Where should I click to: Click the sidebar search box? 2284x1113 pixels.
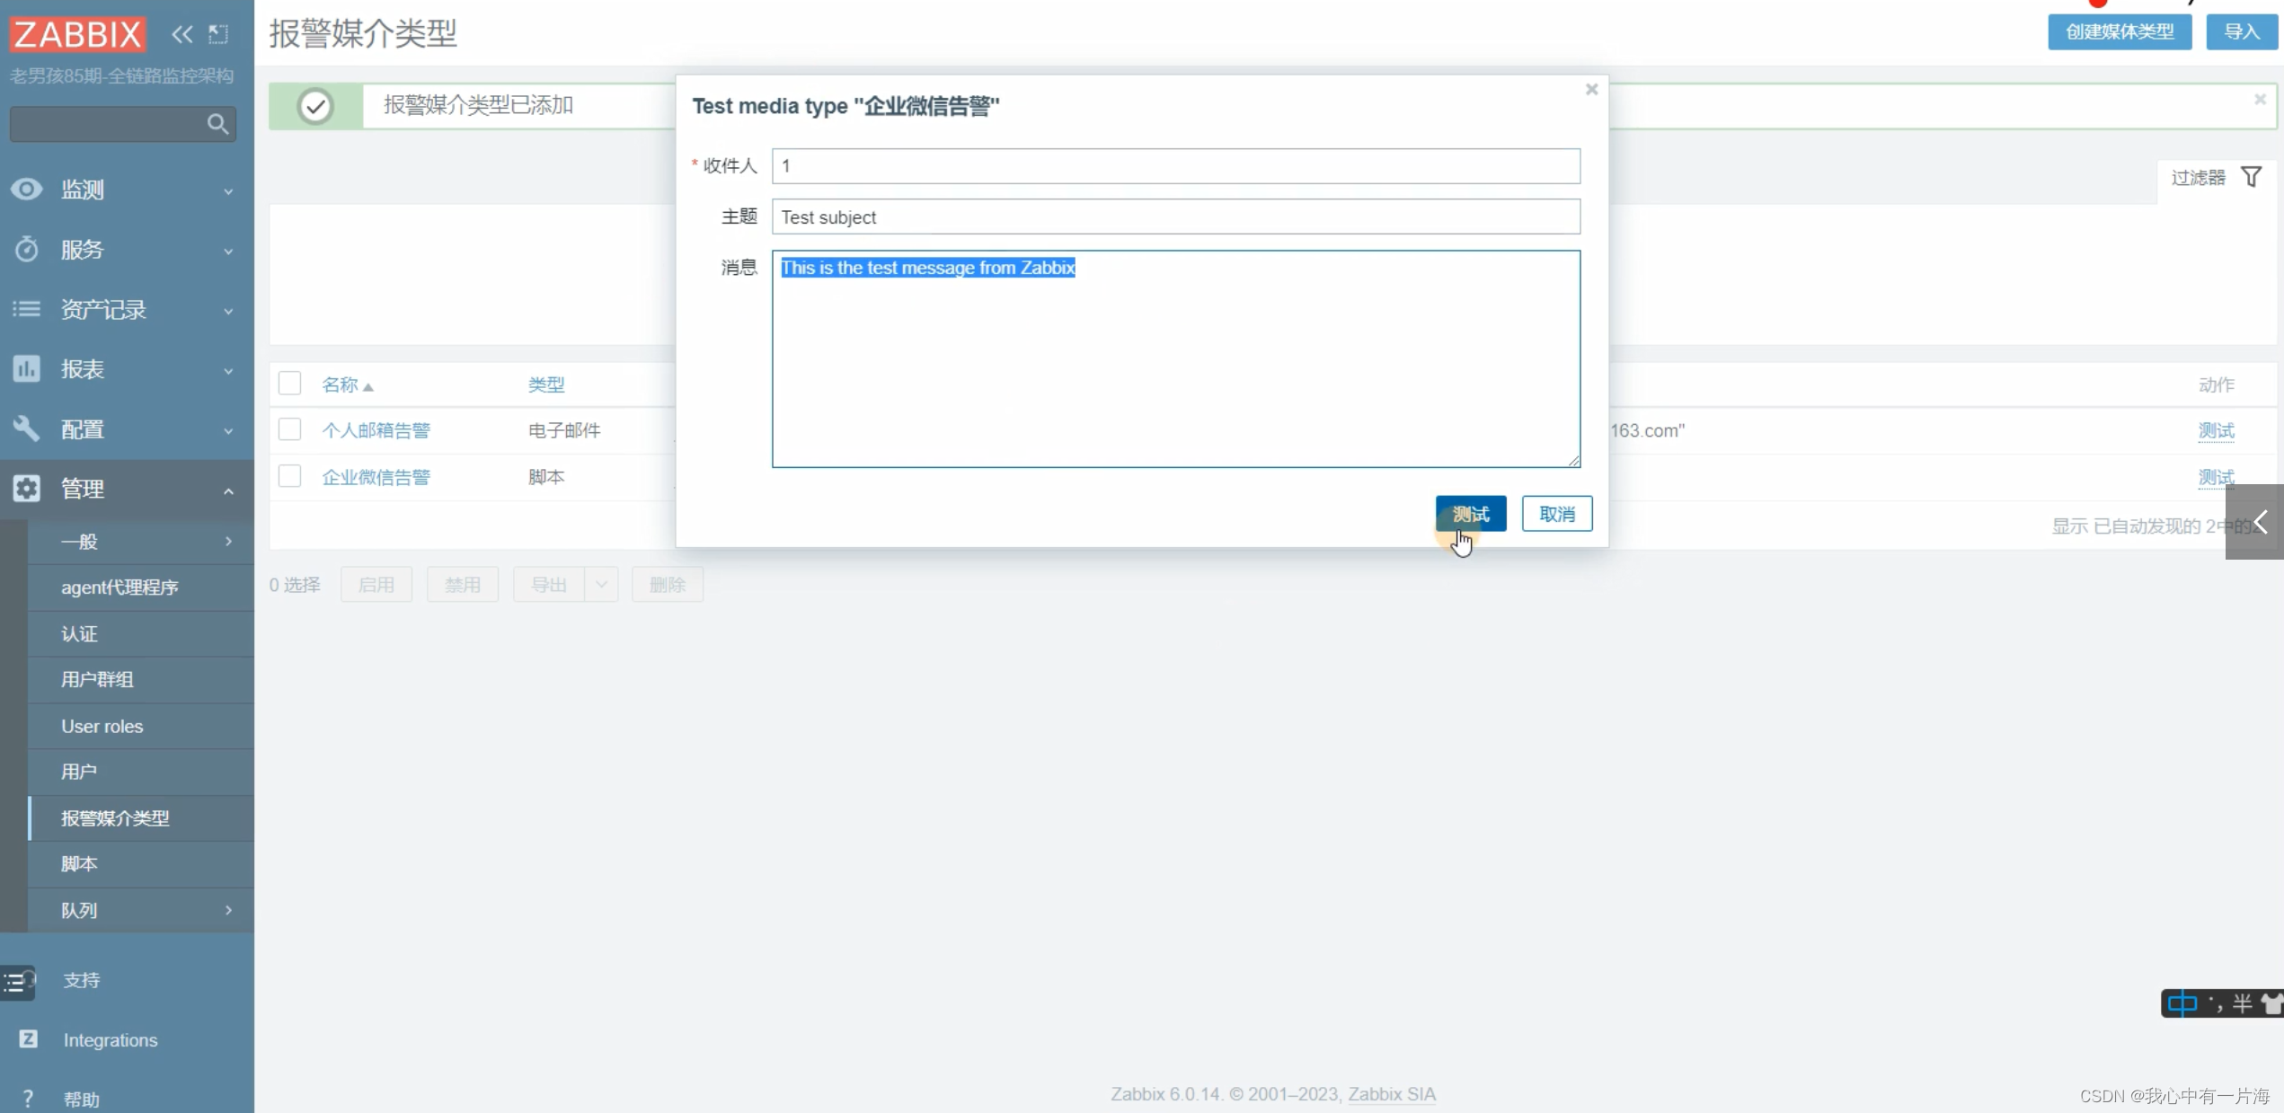coord(123,124)
